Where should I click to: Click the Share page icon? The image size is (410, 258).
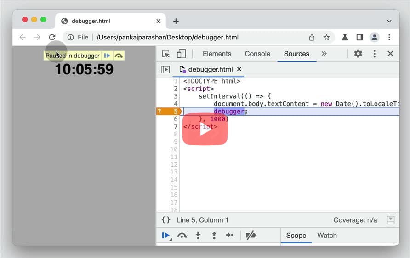pyautogui.click(x=312, y=37)
